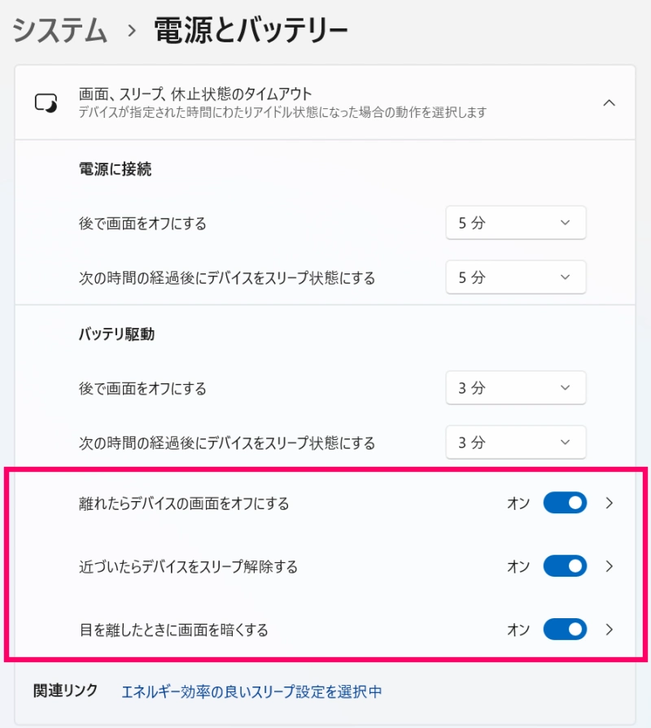Select the 後で画面をオフにする row under 電源に接続
651x728 pixels.
pyautogui.click(x=144, y=222)
